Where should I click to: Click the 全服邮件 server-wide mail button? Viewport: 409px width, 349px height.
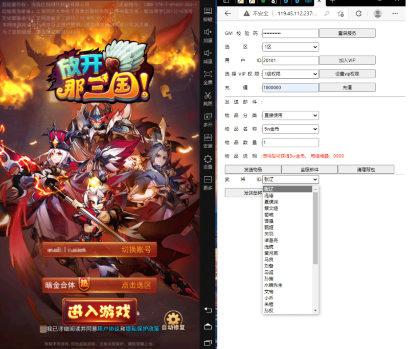[310, 170]
